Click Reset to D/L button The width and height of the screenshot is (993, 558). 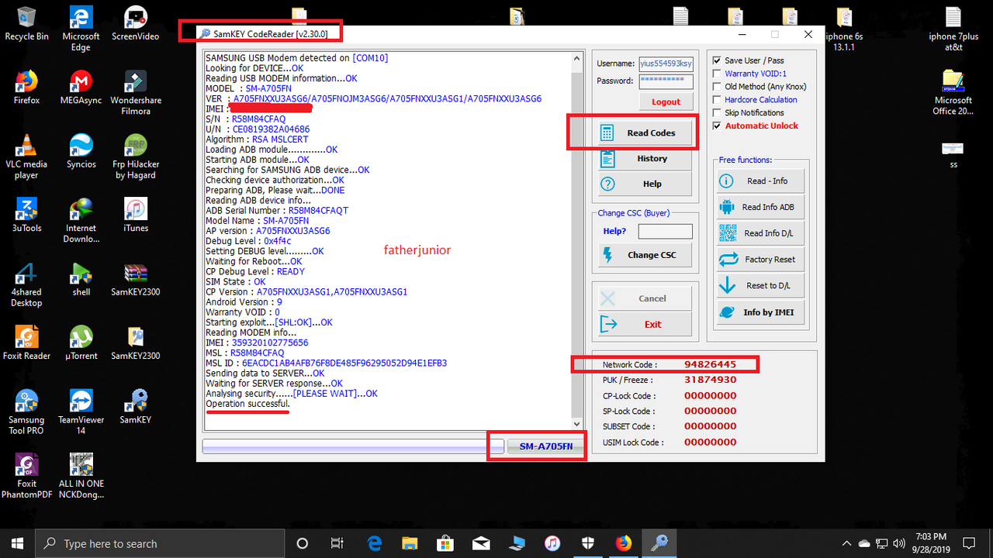760,286
